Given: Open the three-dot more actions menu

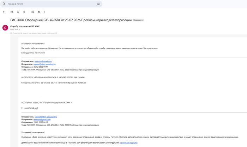Looking at the screenshot, I should click(x=45, y=12).
